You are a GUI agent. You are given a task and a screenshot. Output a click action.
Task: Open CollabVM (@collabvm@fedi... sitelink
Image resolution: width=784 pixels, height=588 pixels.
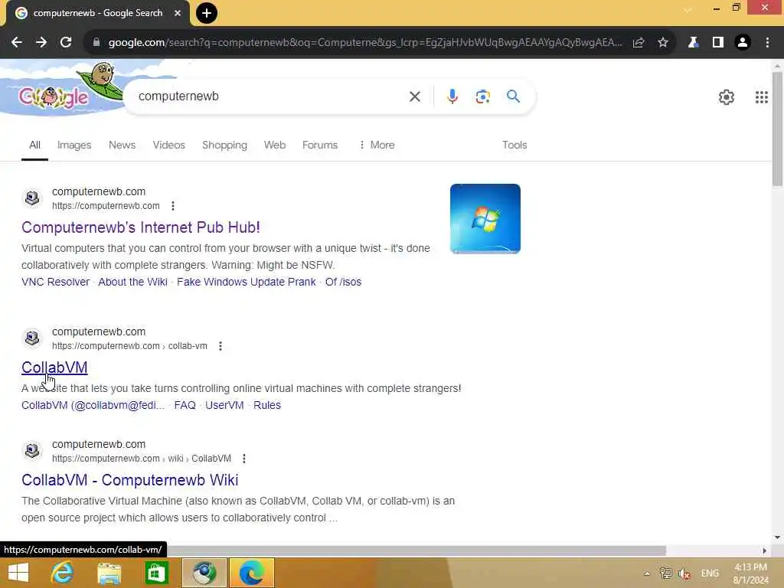tap(93, 406)
